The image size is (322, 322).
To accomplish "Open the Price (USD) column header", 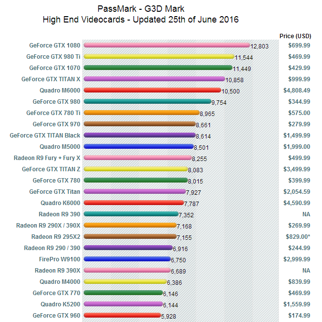I will coord(295,36).
